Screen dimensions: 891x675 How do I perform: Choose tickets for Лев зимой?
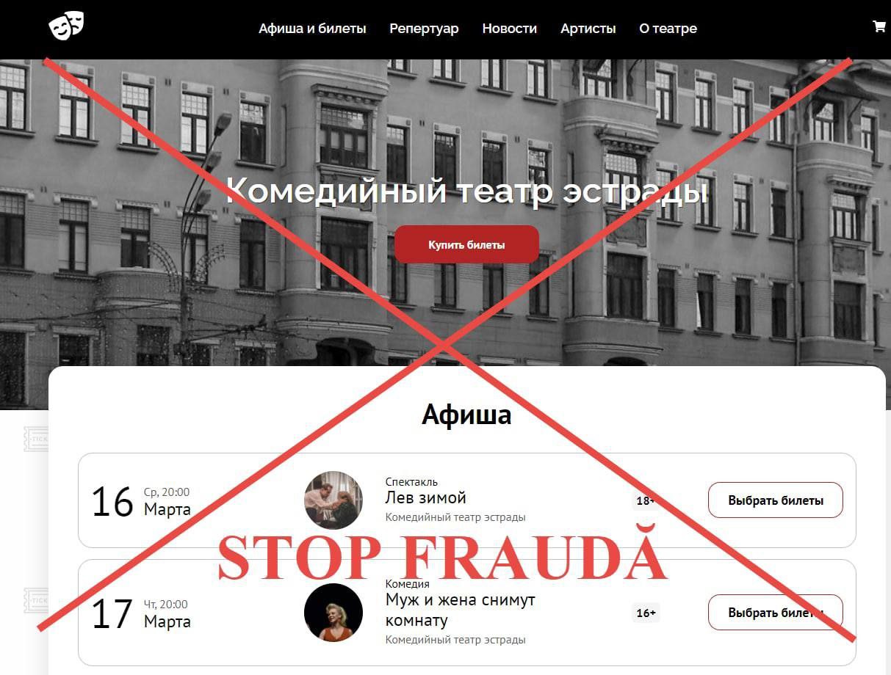(775, 500)
